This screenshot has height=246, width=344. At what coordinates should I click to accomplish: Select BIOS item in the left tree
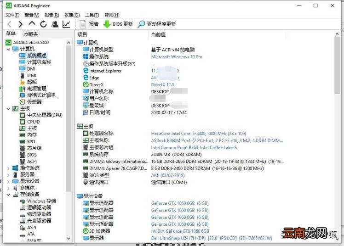pyautogui.click(x=28, y=155)
